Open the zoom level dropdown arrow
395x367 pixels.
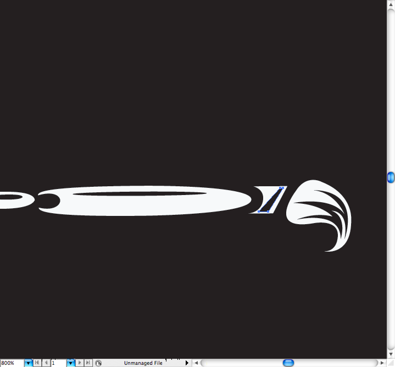pyautogui.click(x=28, y=363)
